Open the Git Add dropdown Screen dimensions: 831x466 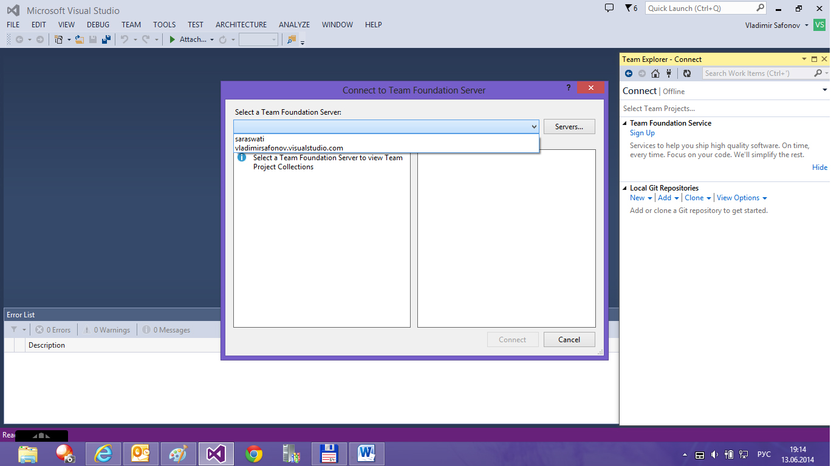[x=668, y=198]
